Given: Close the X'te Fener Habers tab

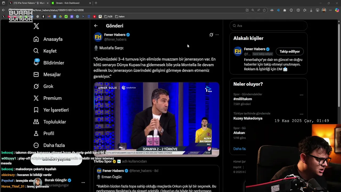Looking at the screenshot, I should click(x=48, y=3).
